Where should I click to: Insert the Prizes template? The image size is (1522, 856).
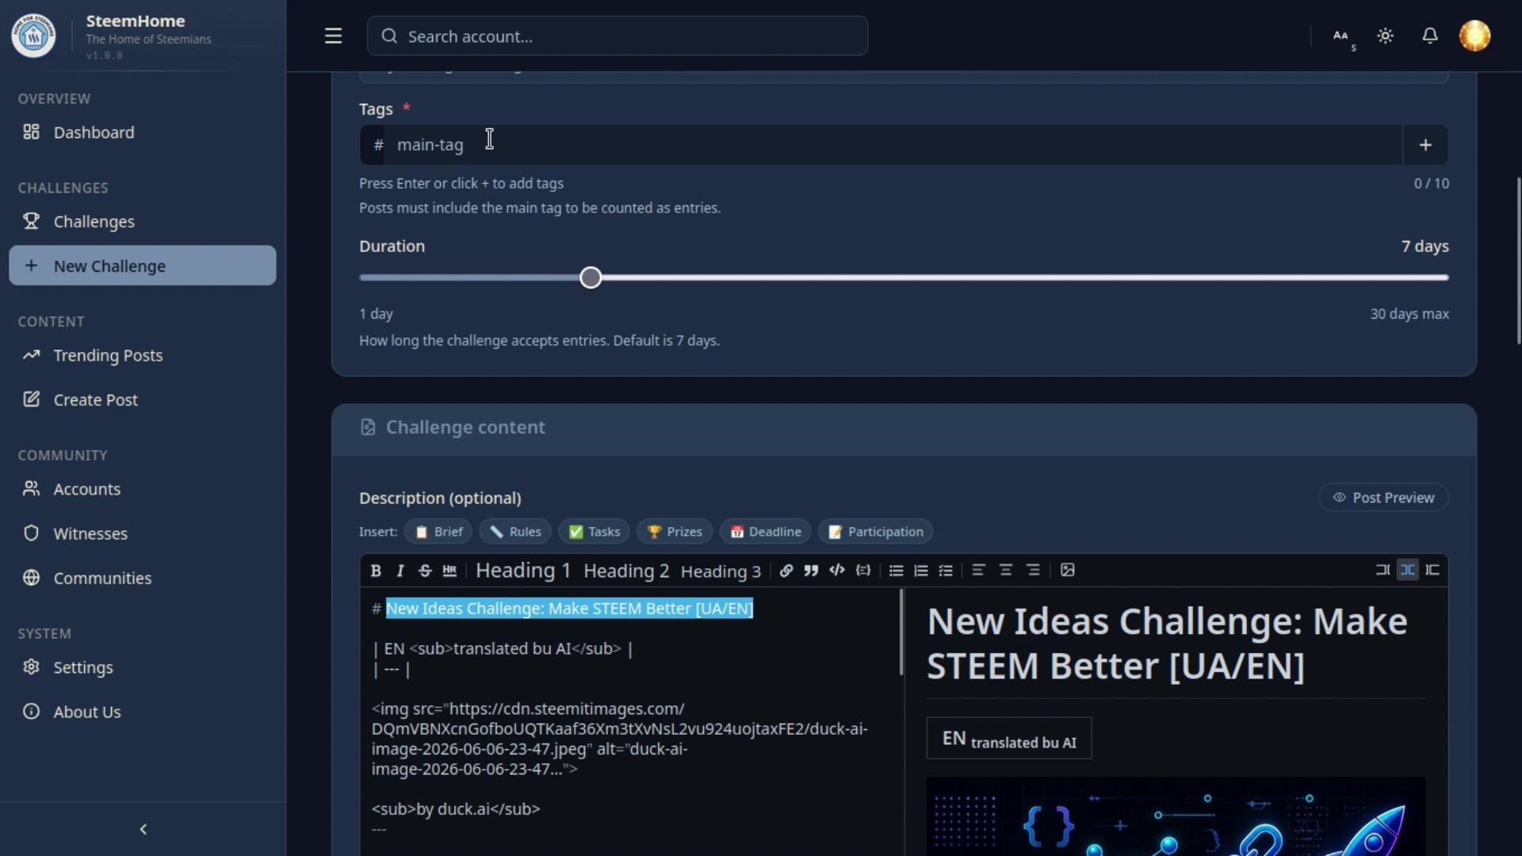675,532
